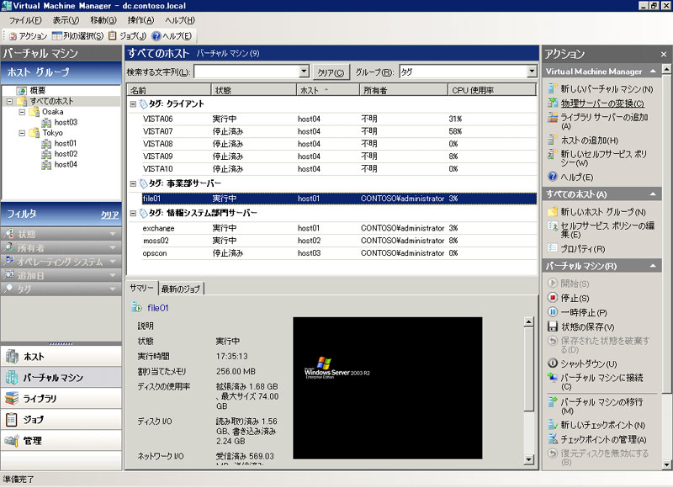Collapse the すべてのホスト actions section
This screenshot has height=488, width=673.
(653, 194)
